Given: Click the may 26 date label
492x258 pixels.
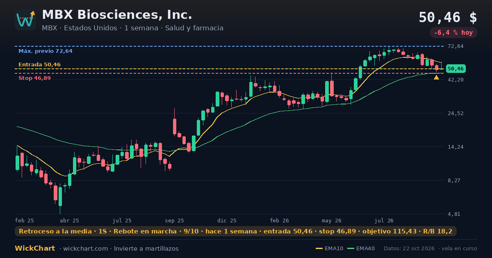Looking at the screenshot, I should click(332, 220).
